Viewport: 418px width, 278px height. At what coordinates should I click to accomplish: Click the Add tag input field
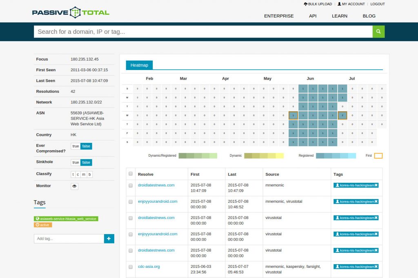(x=69, y=239)
